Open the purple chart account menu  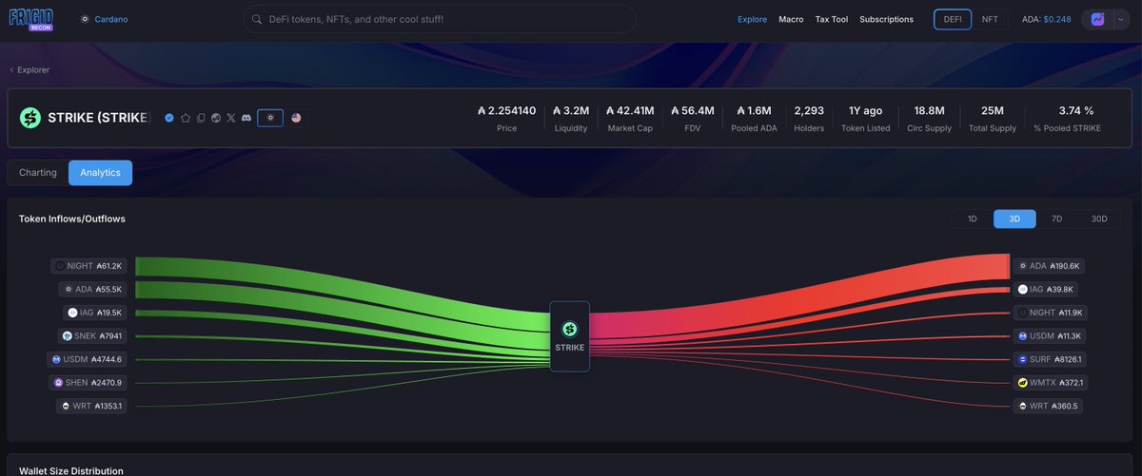(1104, 19)
